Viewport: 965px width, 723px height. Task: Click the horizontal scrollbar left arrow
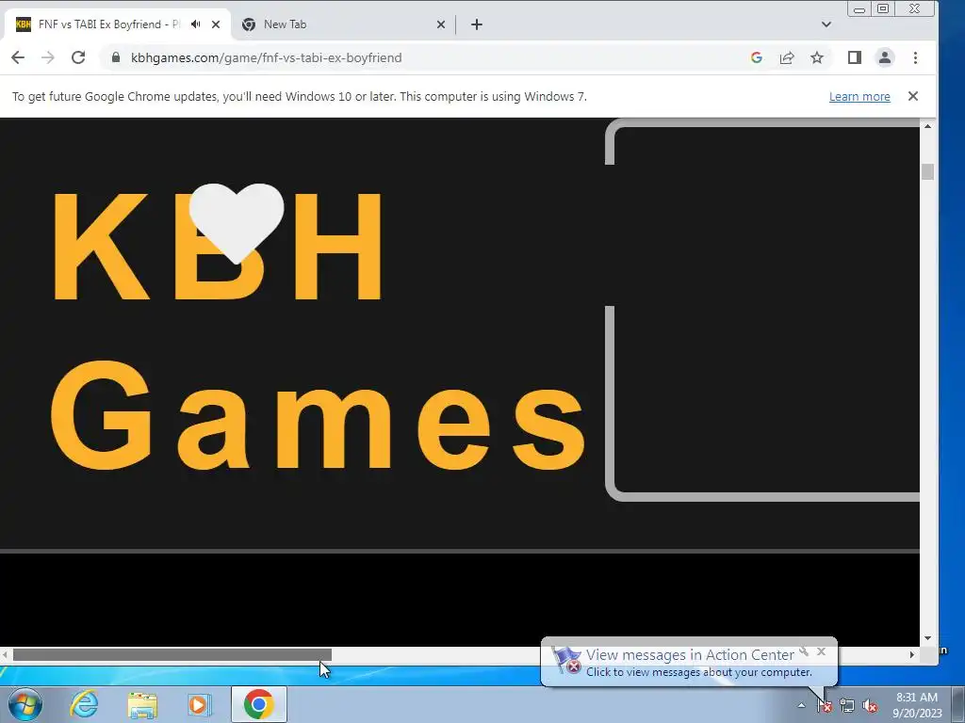(6, 655)
